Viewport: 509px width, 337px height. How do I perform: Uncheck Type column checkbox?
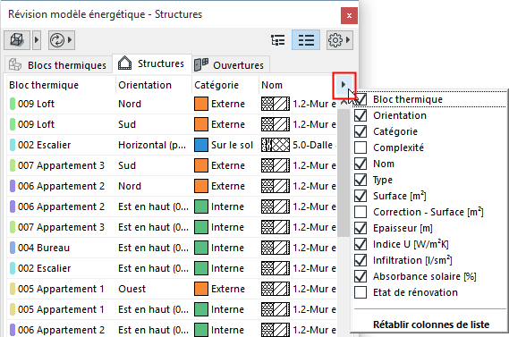pyautogui.click(x=361, y=180)
